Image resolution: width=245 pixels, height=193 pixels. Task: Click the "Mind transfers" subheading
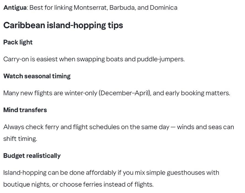(25, 110)
